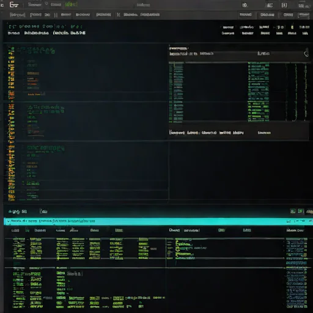This screenshot has height=313, width=313.
Task: Click the yellow line-number gutter of left panel
Action: [x=11, y=123]
